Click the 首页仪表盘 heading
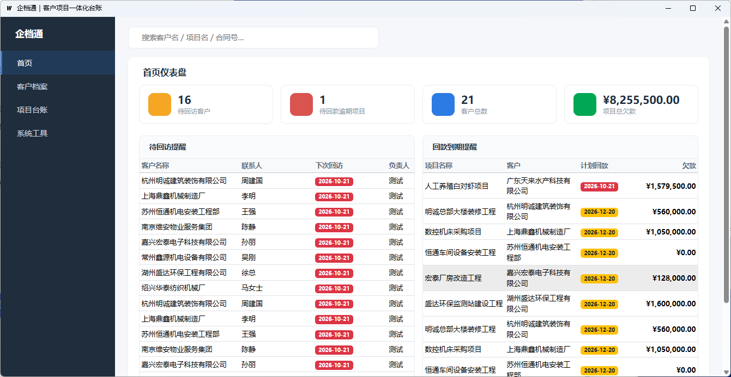The height and width of the screenshot is (377, 731). [x=165, y=72]
